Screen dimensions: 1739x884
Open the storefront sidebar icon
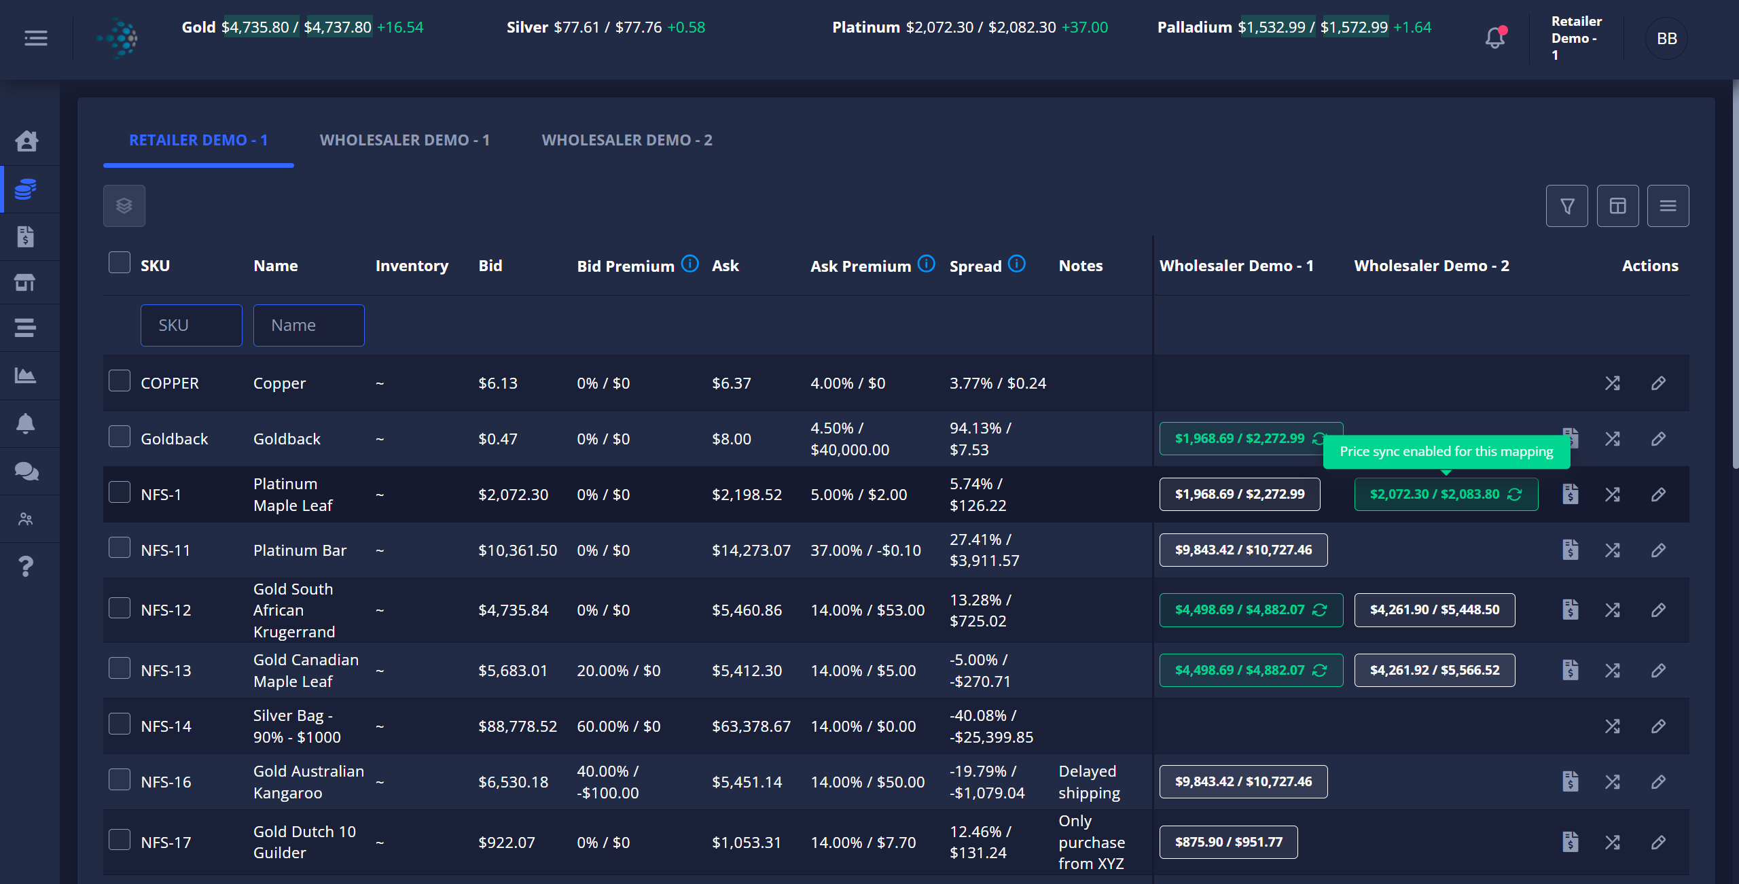pos(26,282)
